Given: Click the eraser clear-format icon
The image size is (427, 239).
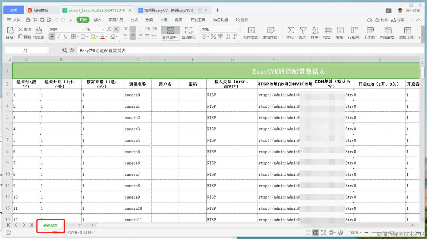Looking at the screenshot, I should tap(113, 37).
